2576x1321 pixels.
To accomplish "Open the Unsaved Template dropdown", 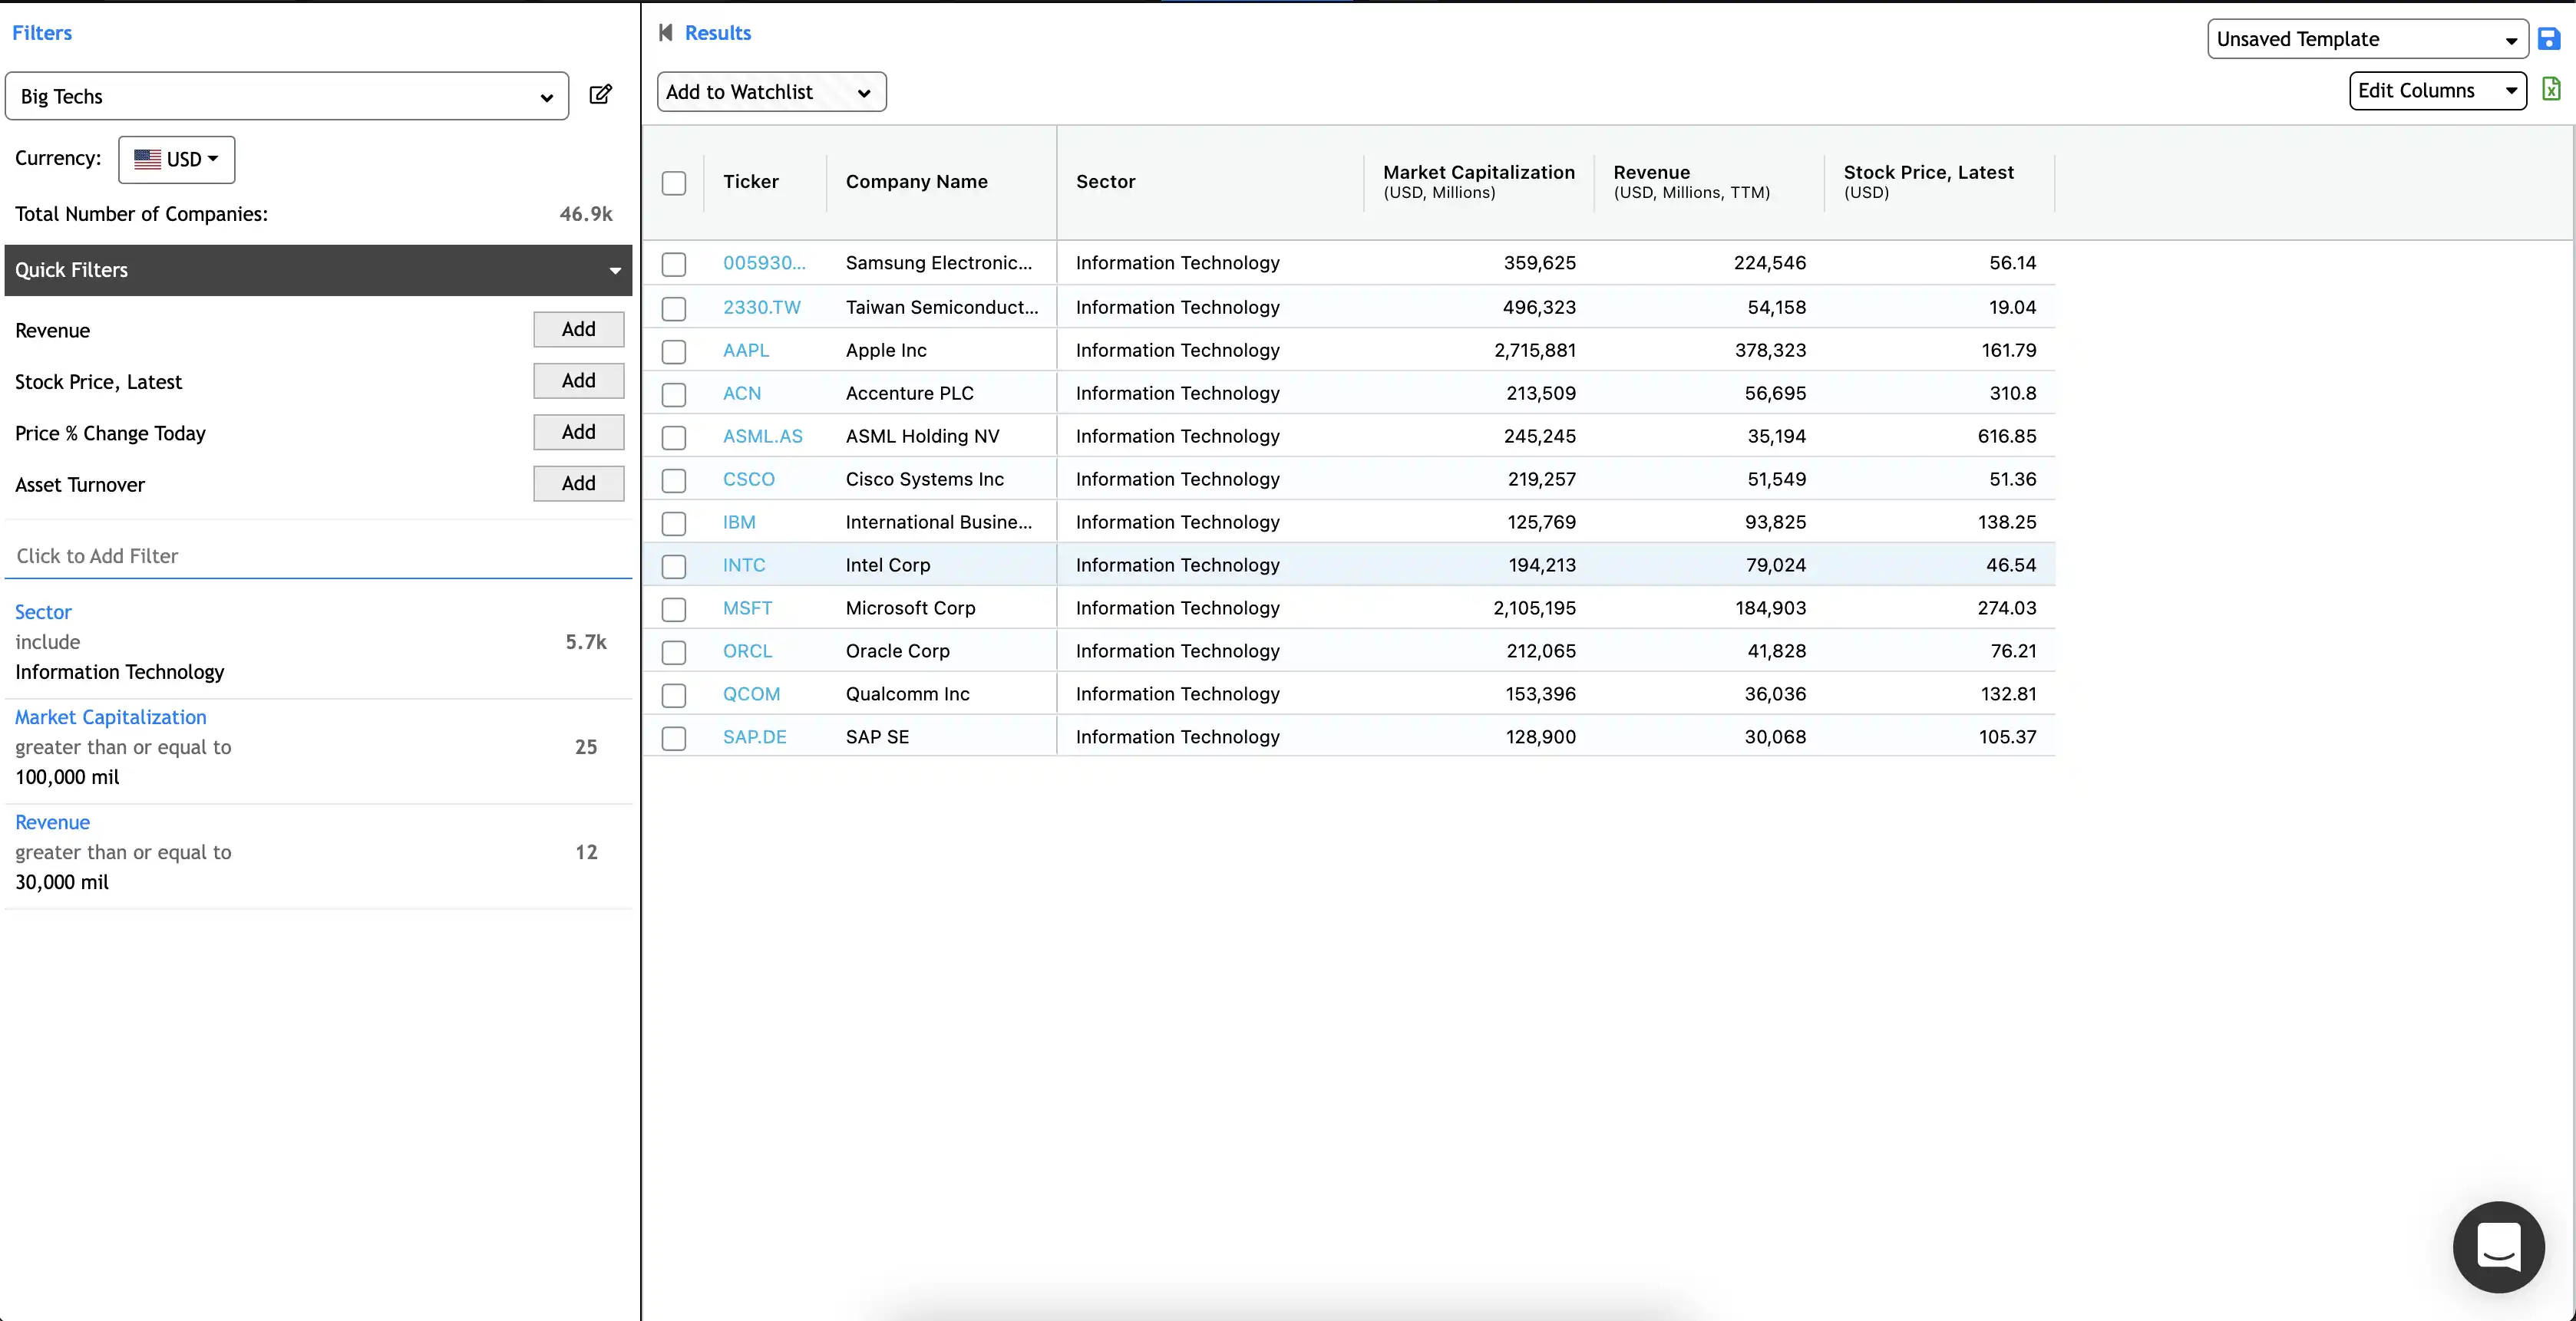I will (x=2367, y=39).
